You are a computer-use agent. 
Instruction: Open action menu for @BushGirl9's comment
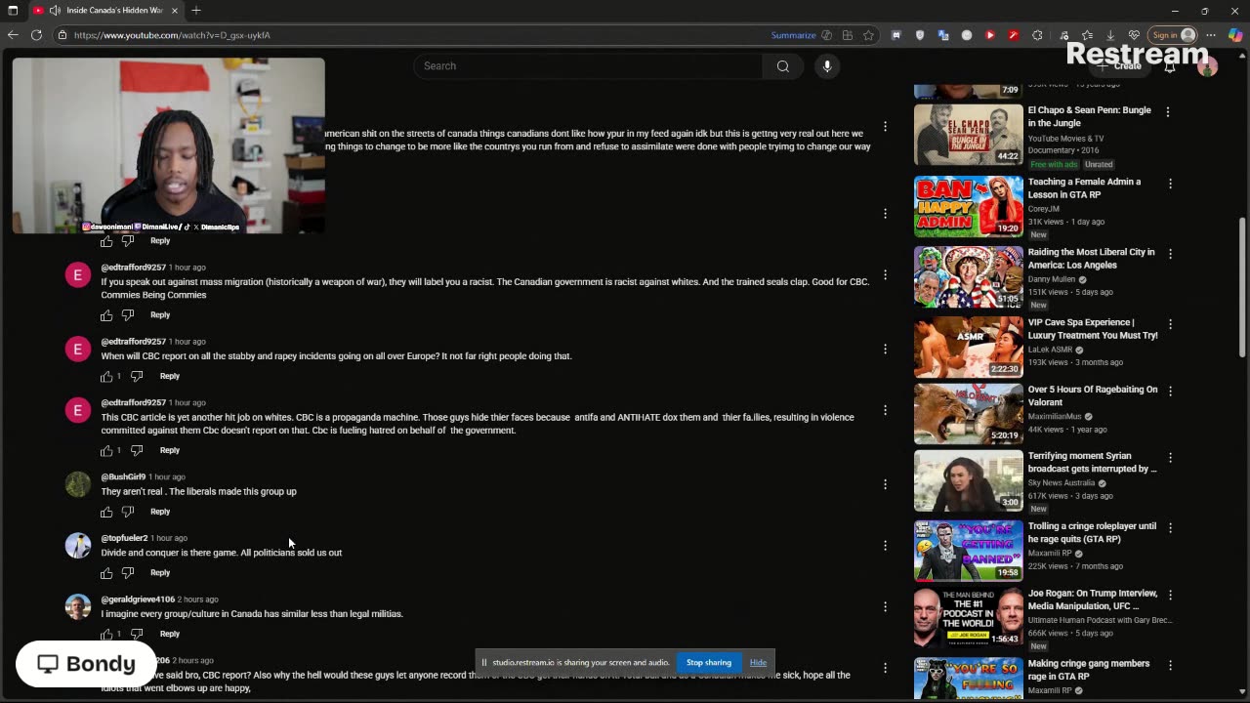(x=885, y=484)
